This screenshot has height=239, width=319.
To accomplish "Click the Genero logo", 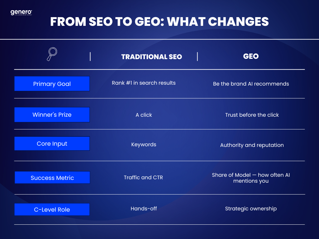I will click(21, 12).
